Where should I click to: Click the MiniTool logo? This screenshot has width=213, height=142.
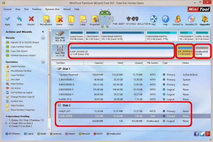tap(199, 9)
